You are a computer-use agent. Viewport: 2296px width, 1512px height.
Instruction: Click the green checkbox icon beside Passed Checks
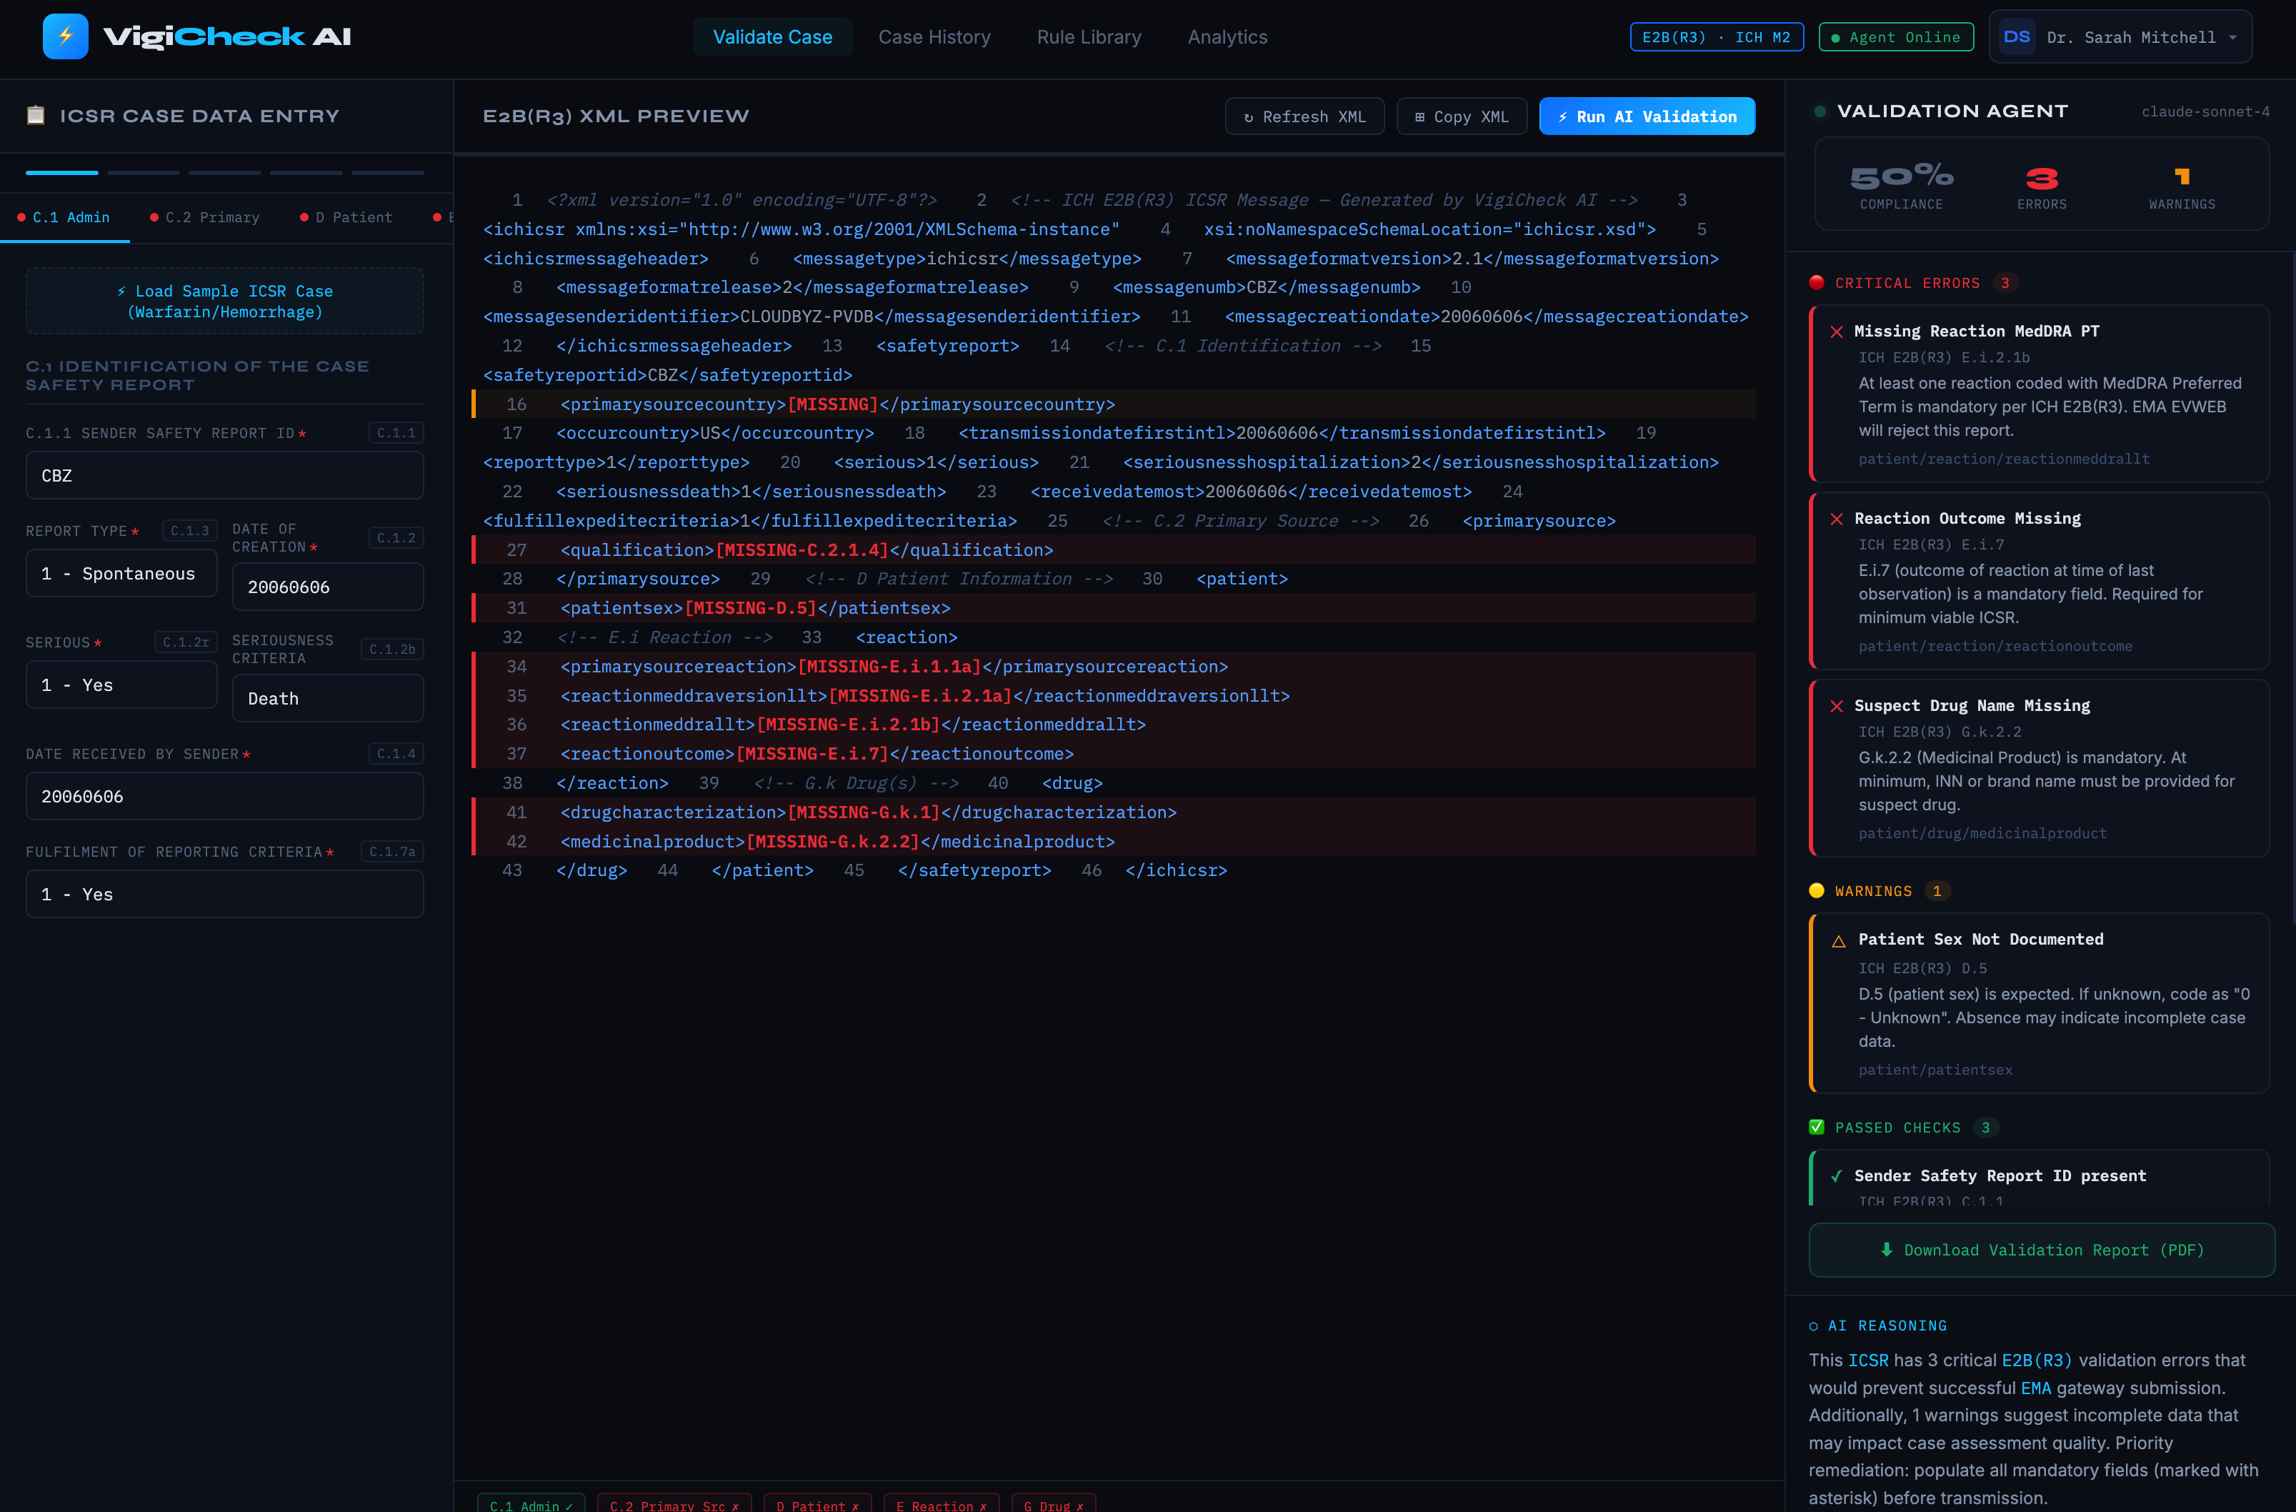pos(1817,1127)
